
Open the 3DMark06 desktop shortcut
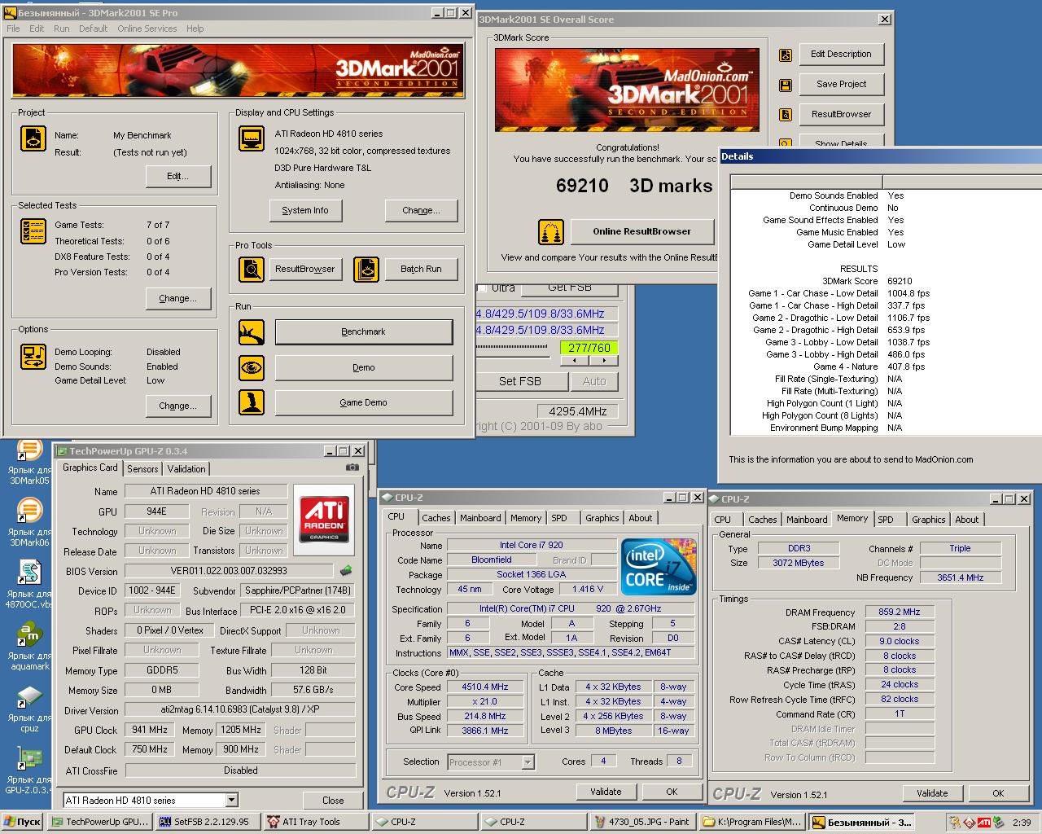29,523
